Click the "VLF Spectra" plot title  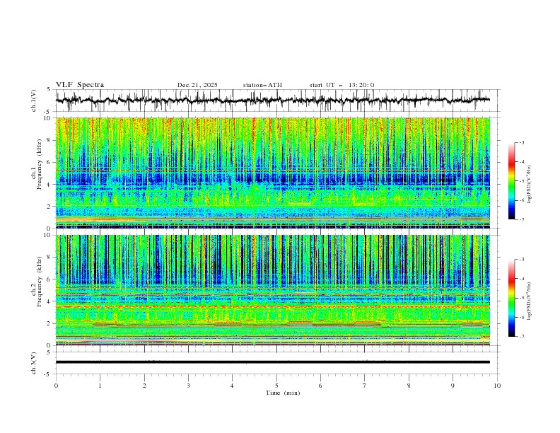click(x=80, y=85)
